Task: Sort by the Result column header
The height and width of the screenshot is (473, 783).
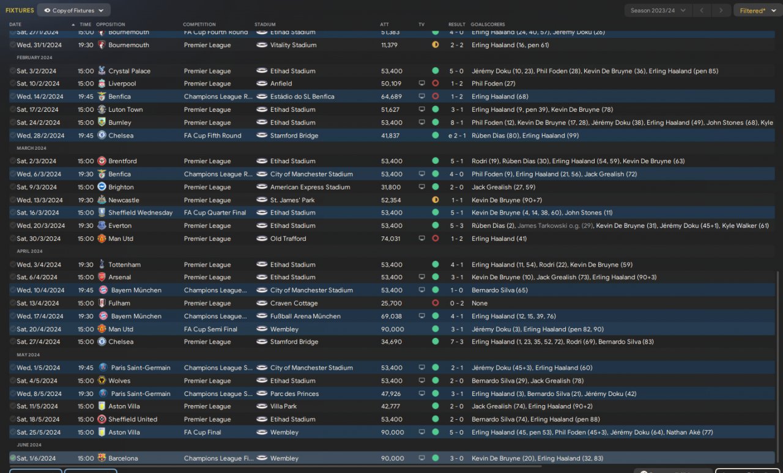Action: pyautogui.click(x=457, y=24)
